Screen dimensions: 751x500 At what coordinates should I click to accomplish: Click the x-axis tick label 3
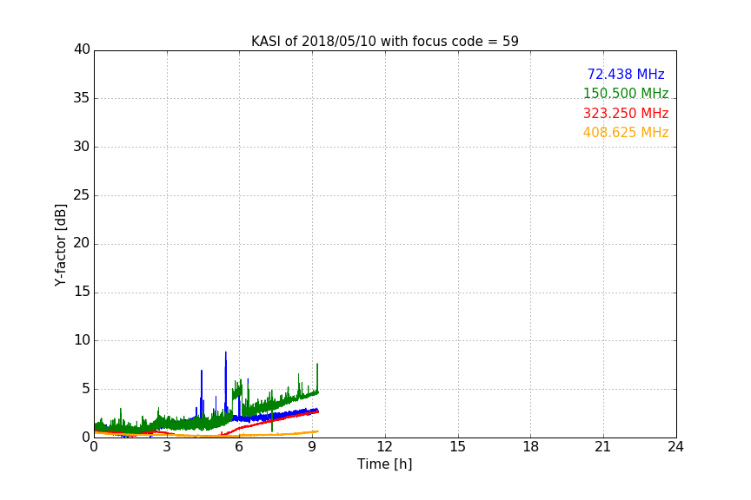pos(167,447)
